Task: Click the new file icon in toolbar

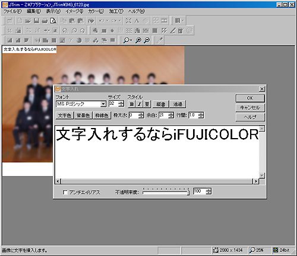Action: coord(20,21)
